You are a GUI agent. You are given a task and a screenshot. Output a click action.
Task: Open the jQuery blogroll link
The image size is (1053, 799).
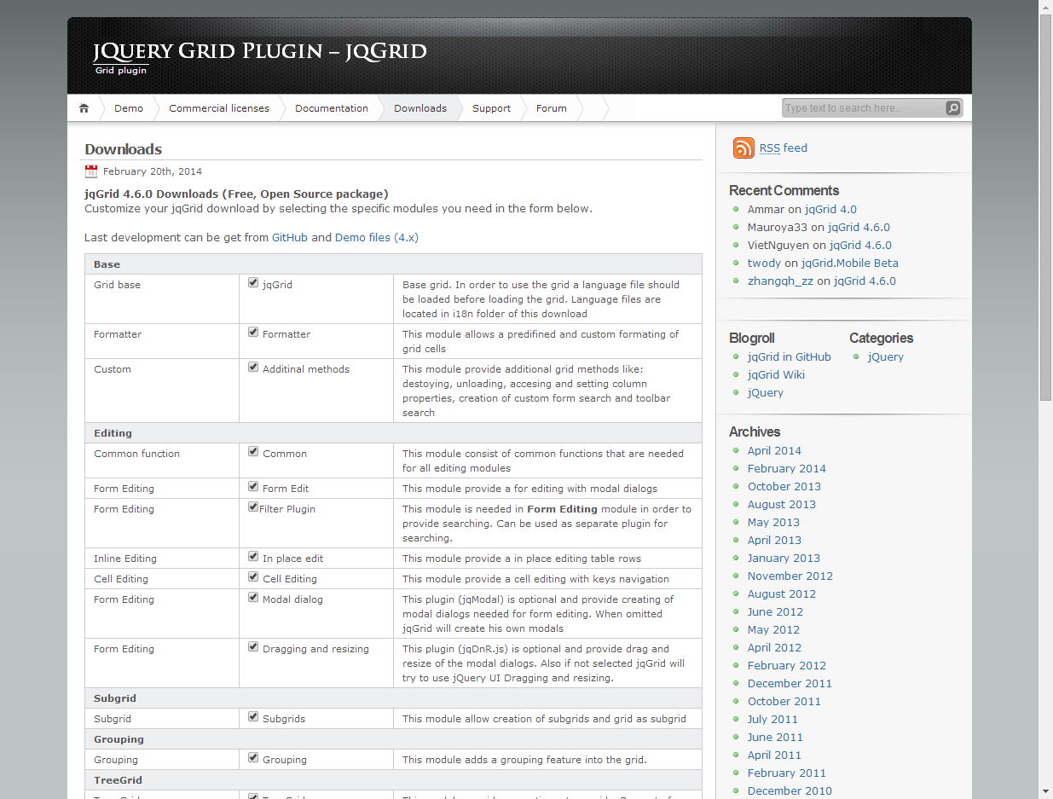coord(766,393)
